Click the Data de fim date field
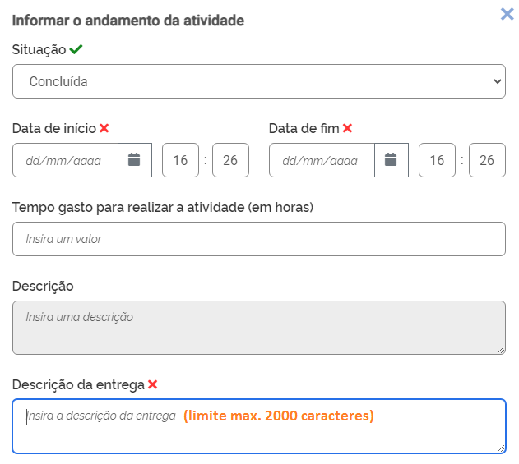519x464 pixels. tap(322, 160)
